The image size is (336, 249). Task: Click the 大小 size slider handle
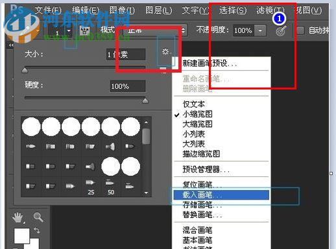tap(25, 71)
